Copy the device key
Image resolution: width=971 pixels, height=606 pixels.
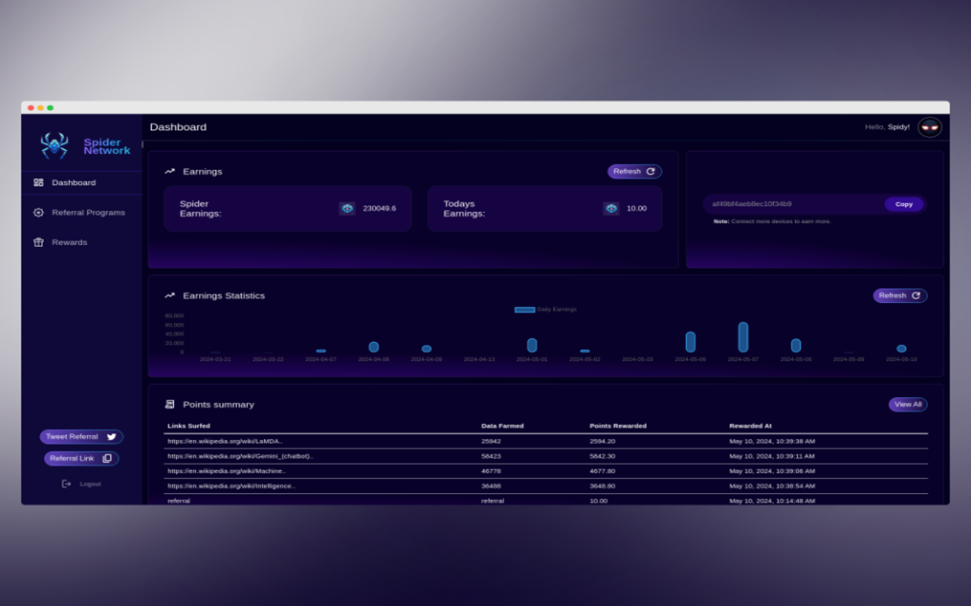(903, 204)
